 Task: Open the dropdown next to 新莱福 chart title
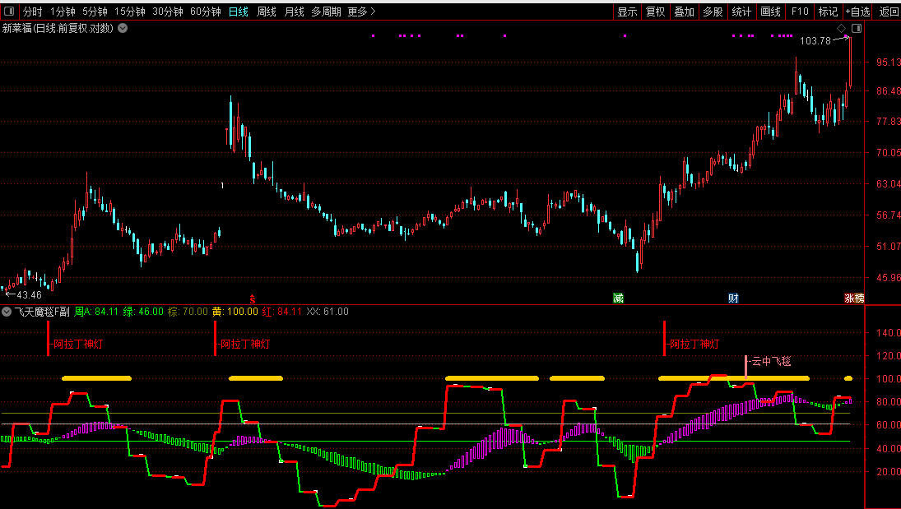point(123,28)
